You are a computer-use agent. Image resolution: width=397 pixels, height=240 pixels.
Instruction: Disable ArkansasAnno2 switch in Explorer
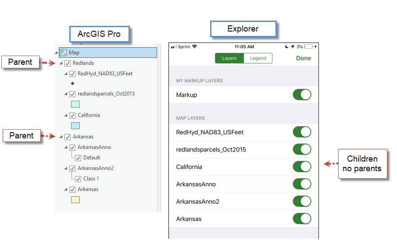pyautogui.click(x=302, y=201)
